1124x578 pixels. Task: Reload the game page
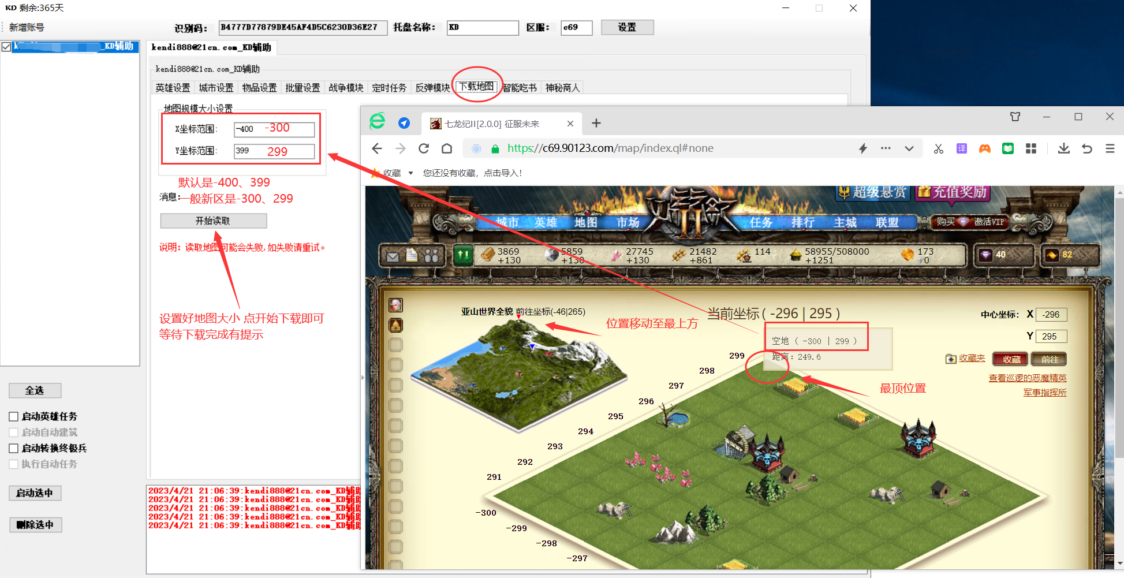tap(424, 148)
